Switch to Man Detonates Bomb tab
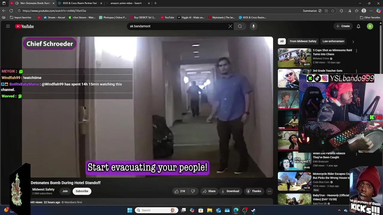The height and width of the screenshot is (215, 383). pos(33,3)
